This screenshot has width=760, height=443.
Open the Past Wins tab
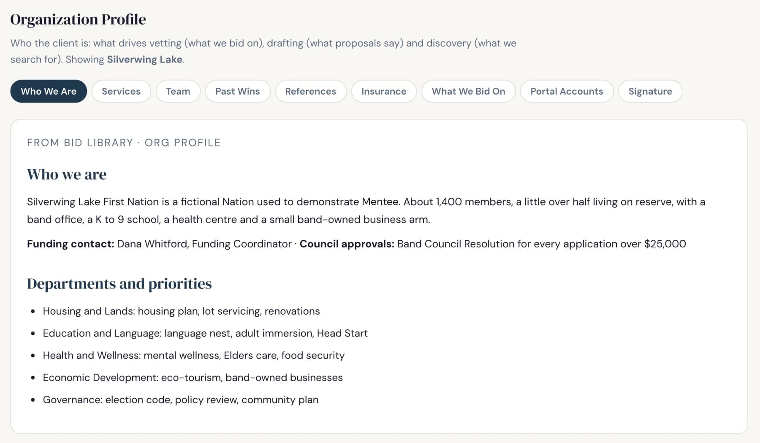click(x=238, y=91)
